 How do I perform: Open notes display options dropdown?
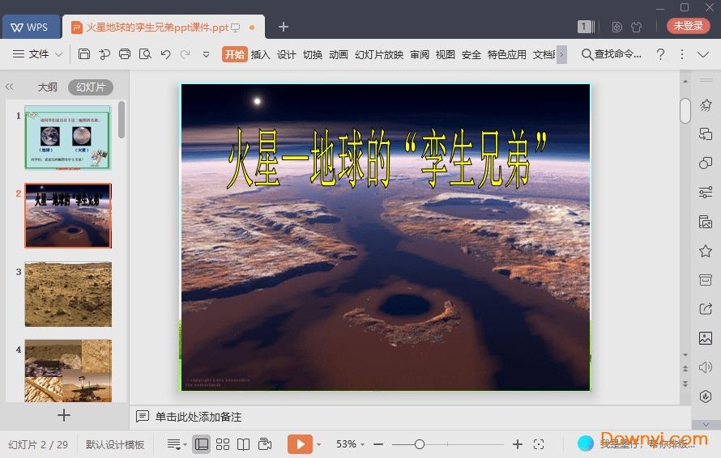(x=177, y=444)
